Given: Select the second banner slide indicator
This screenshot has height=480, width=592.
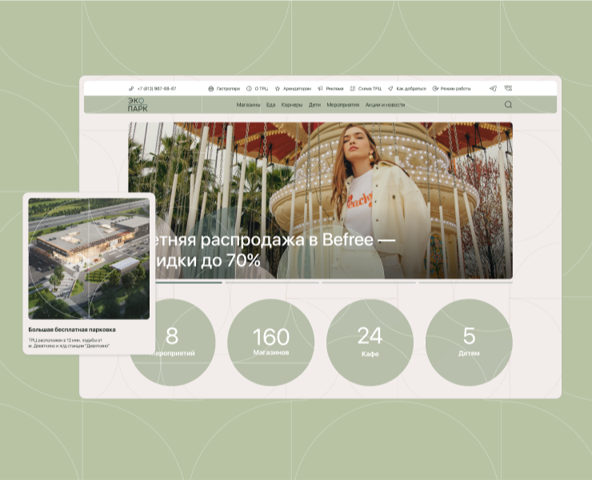Looking at the screenshot, I should pos(272,282).
